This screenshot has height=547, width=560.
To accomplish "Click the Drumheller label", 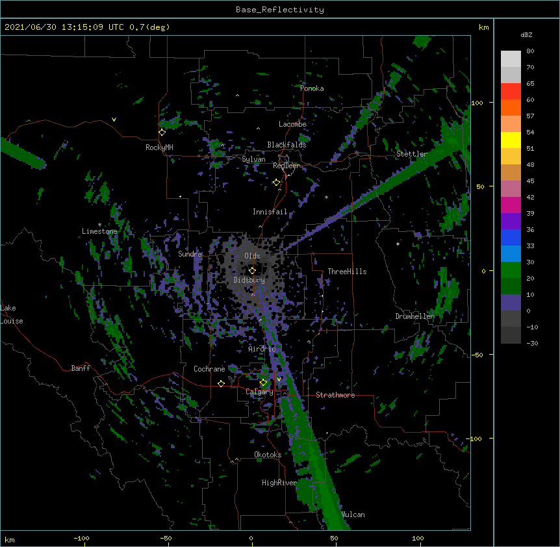I will click(414, 316).
